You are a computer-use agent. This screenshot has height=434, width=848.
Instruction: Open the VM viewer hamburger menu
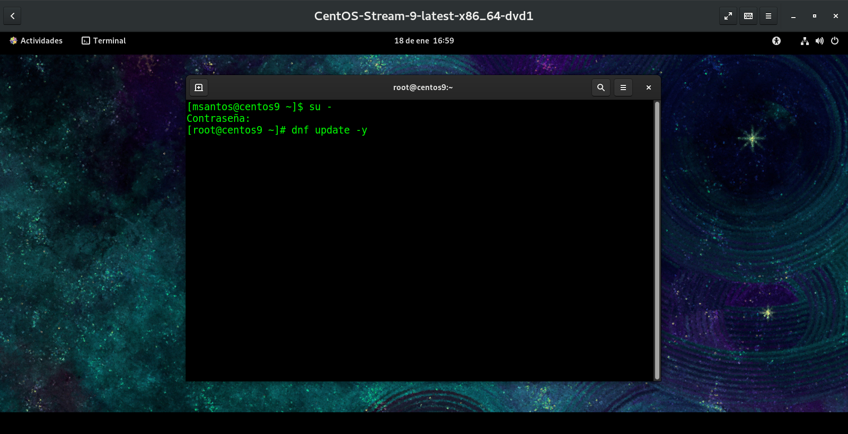tap(768, 16)
